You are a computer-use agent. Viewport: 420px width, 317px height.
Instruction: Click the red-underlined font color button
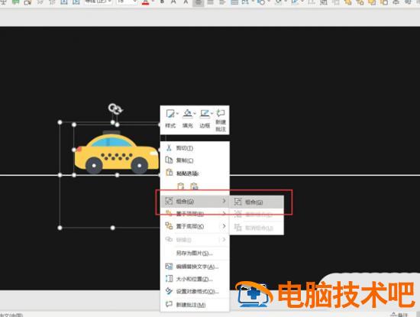(145, 2)
